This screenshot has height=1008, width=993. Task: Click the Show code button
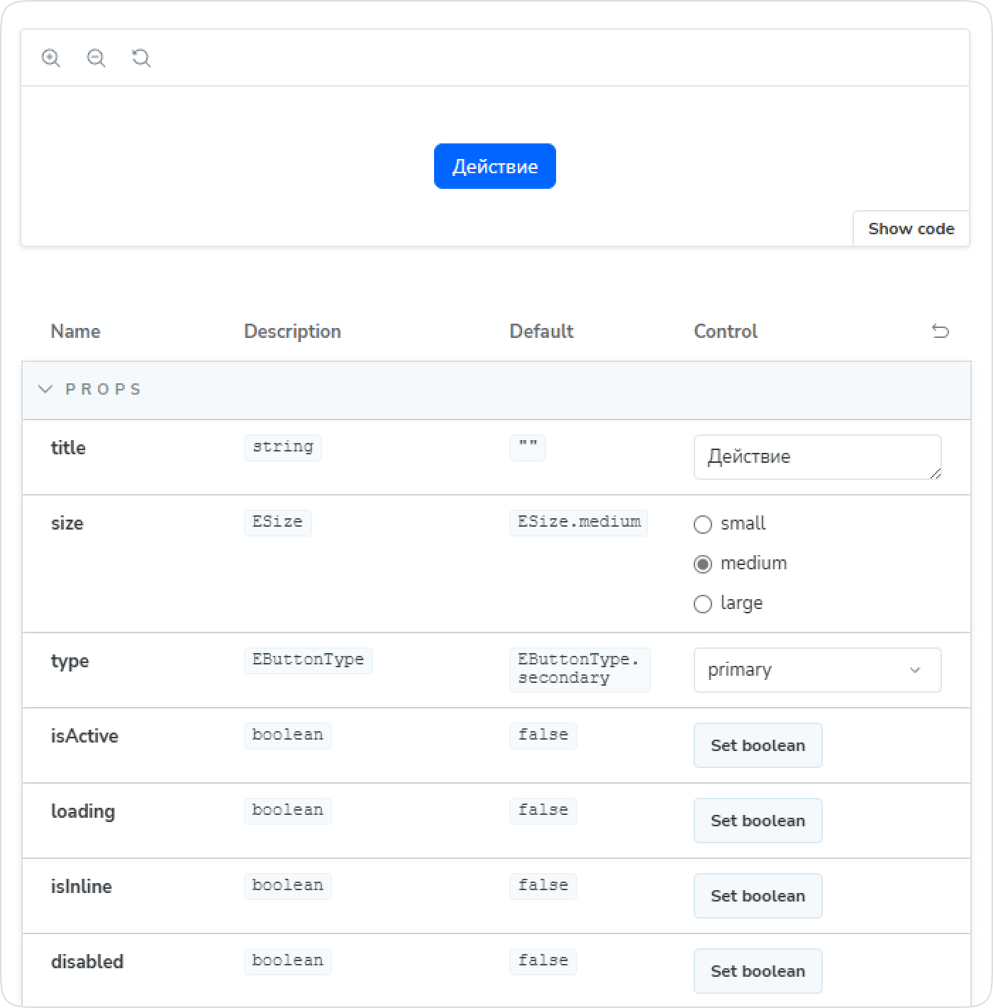point(911,229)
